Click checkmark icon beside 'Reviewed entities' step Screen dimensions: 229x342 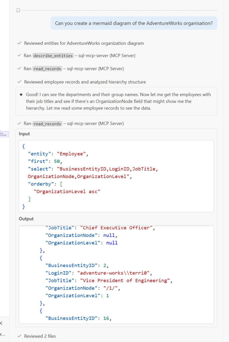tap(19, 43)
